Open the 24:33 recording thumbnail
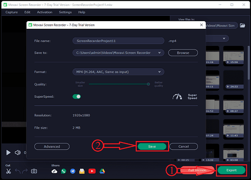Image resolution: width=251 pixels, height=180 pixels. coord(233,81)
